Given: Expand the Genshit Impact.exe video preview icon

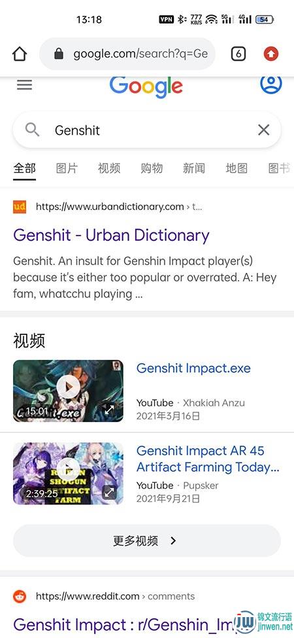Looking at the screenshot, I should tap(109, 410).
